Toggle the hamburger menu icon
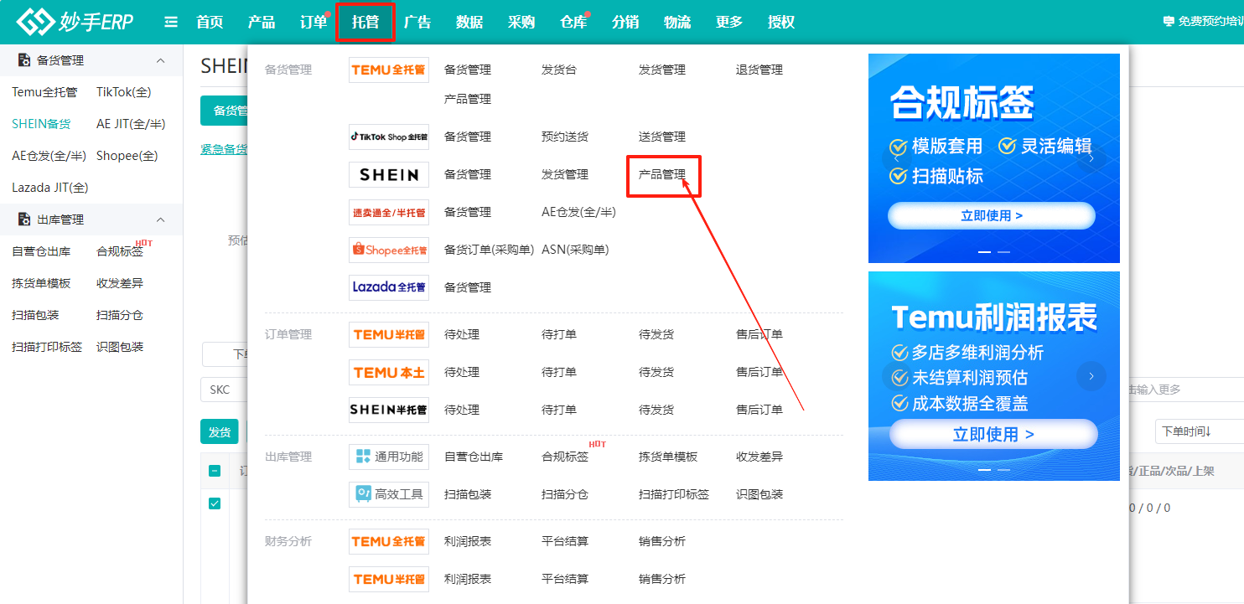The width and height of the screenshot is (1244, 604). (x=171, y=23)
